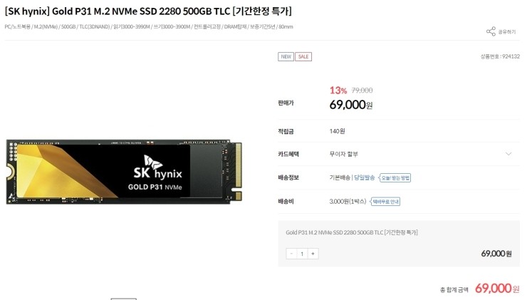Click the selected option name in gray box

pyautogui.click(x=352, y=232)
